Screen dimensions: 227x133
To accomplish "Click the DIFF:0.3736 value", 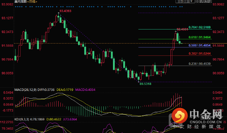I will click(46, 90).
